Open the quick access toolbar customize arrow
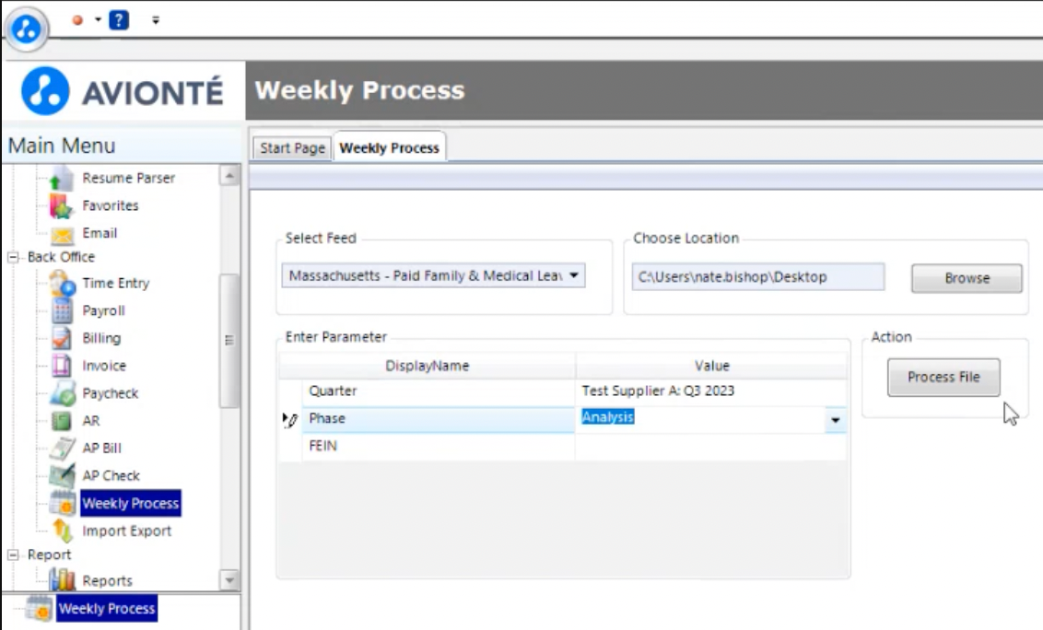 pyautogui.click(x=156, y=20)
